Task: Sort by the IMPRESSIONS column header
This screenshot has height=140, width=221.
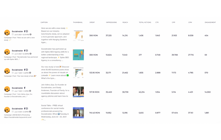Action: [x=111, y=22]
